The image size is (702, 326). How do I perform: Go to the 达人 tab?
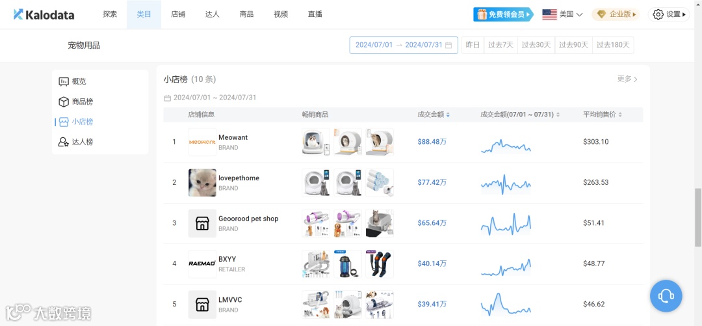tap(212, 14)
